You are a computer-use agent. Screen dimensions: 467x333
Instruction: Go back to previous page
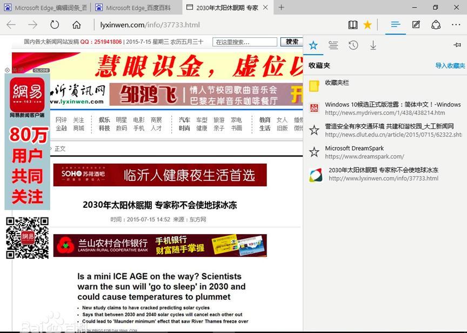[11, 25]
